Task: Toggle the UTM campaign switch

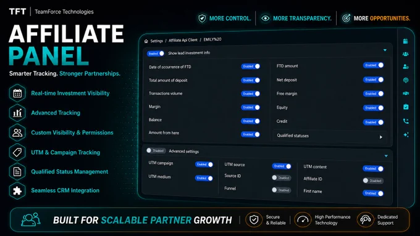Action: click(x=204, y=165)
